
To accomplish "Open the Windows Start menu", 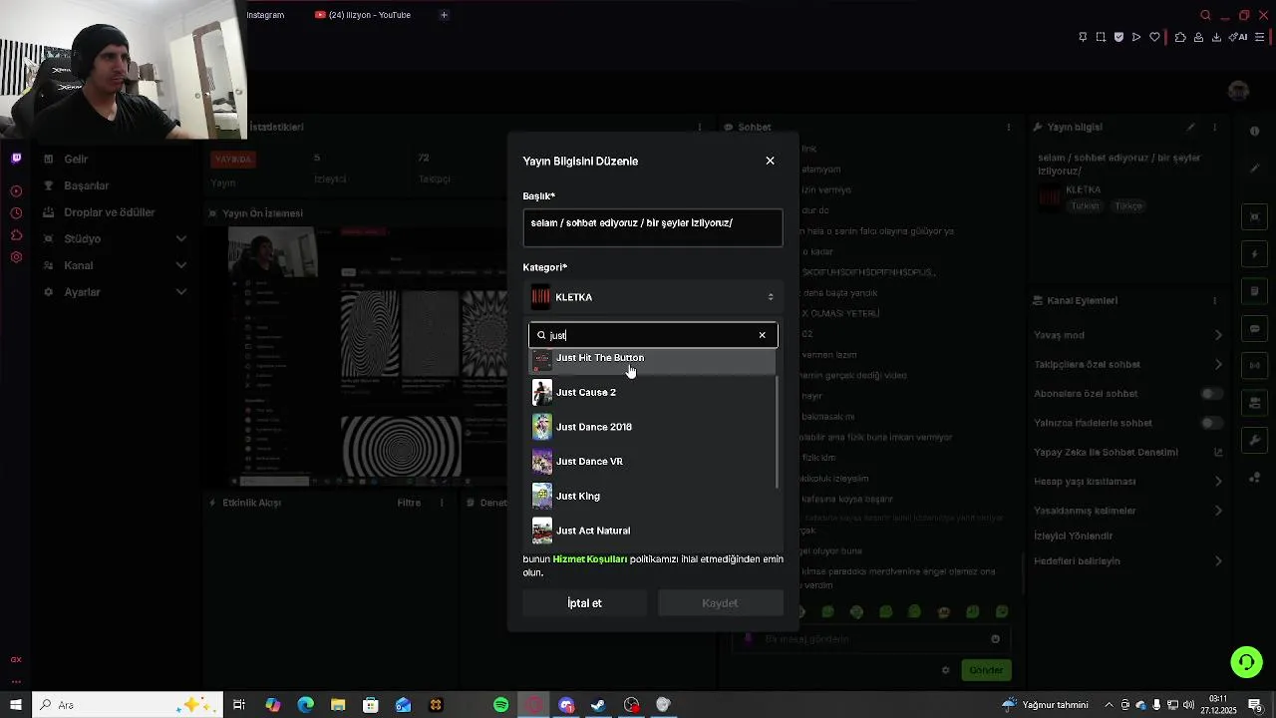I will [x=16, y=705].
